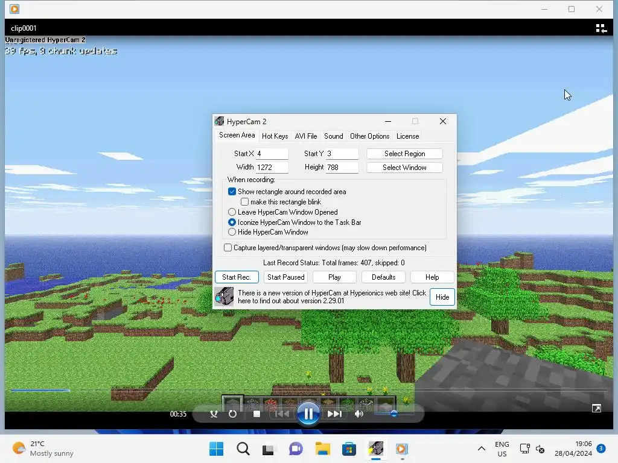Open the new HyperCam version notice link

click(332, 297)
